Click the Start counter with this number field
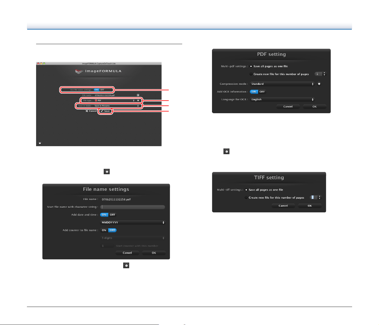The height and width of the screenshot is (325, 379). 107,246
